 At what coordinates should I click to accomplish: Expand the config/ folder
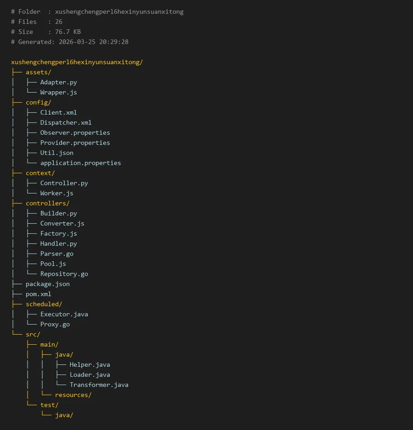point(38,103)
